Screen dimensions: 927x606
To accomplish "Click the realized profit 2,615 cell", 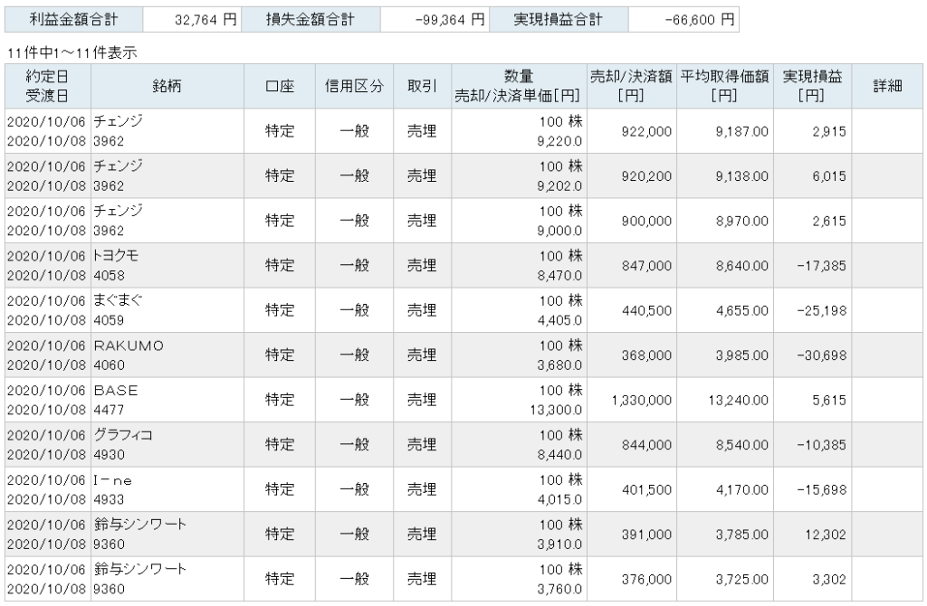I will (x=812, y=221).
